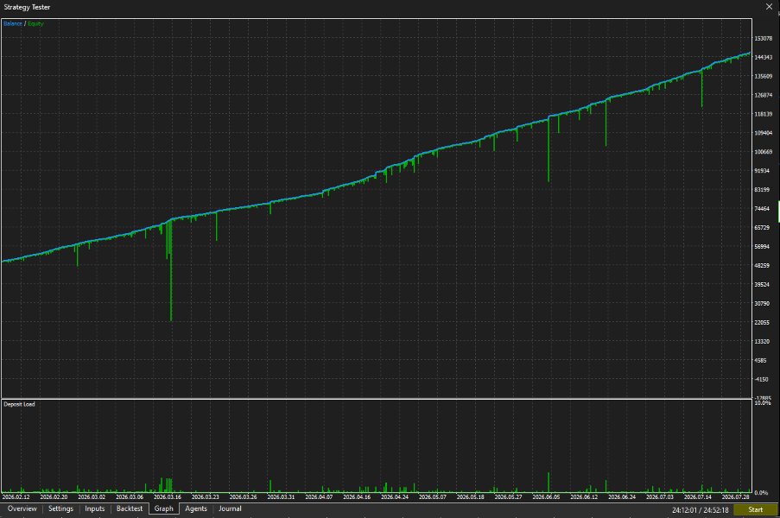
Task: Click the 48259 axis value
Action: pyautogui.click(x=762, y=265)
